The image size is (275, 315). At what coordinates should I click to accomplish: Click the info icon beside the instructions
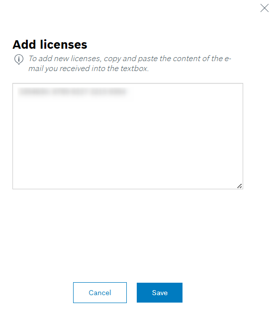pos(19,60)
